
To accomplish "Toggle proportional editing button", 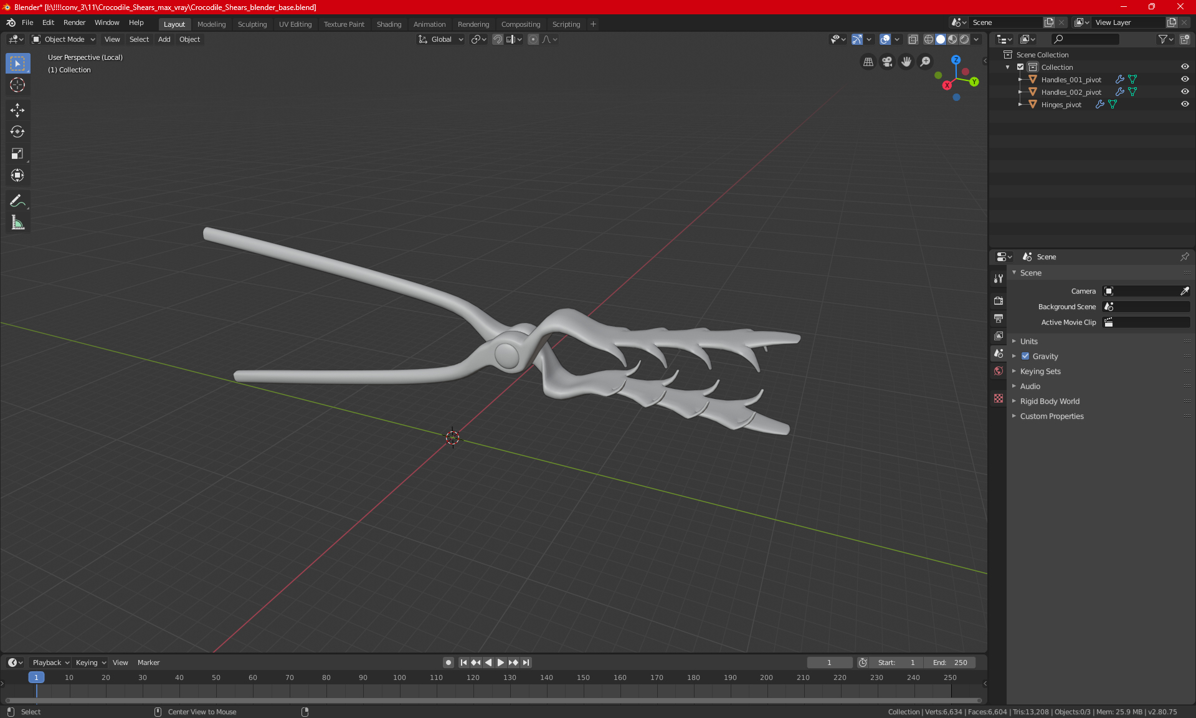I will tap(533, 39).
